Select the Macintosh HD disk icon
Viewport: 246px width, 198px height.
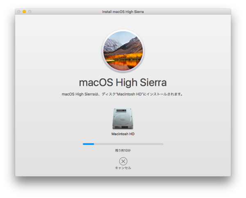123,119
